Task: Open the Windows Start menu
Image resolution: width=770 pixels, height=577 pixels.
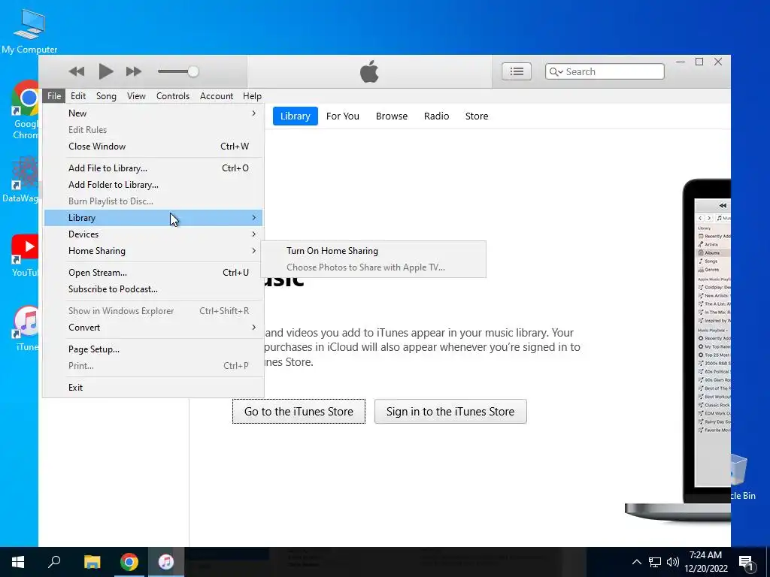Action: coord(18,562)
